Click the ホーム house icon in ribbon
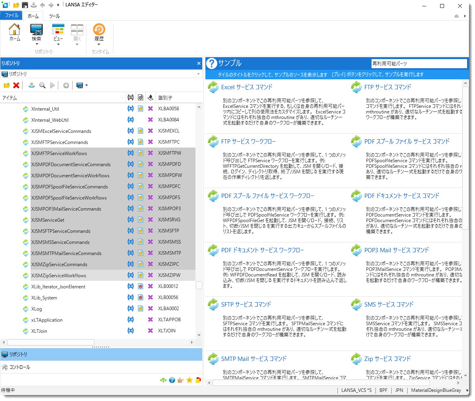The image size is (475, 401). coord(15,30)
